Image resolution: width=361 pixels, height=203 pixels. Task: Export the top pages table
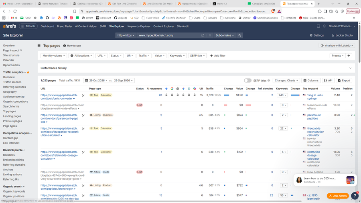[x=344, y=81]
